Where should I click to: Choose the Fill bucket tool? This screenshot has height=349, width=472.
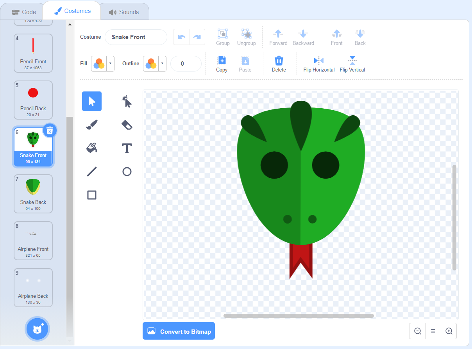point(91,148)
